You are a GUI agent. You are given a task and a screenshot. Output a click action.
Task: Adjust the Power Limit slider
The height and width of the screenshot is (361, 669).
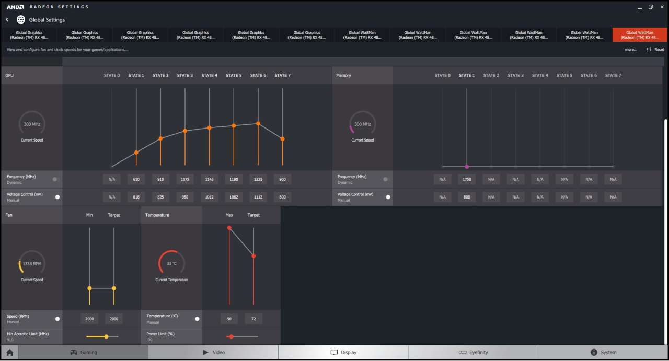(242, 336)
